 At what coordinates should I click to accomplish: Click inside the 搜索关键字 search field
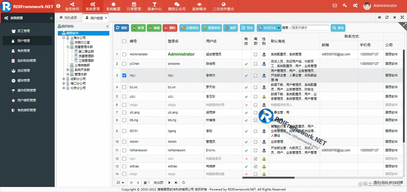310,27
